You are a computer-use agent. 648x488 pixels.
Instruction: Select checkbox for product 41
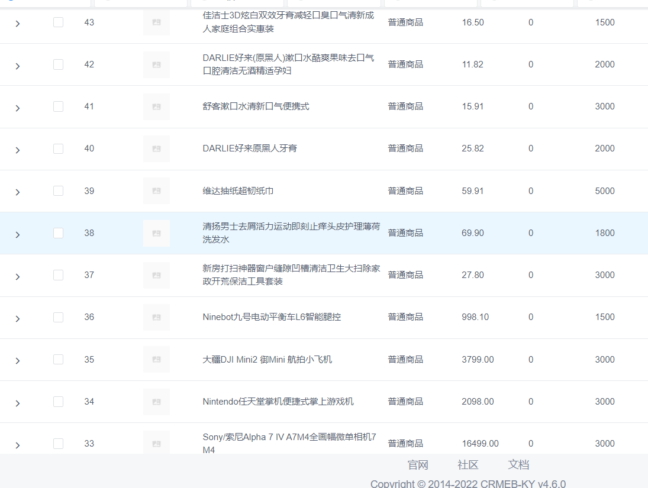tap(58, 106)
